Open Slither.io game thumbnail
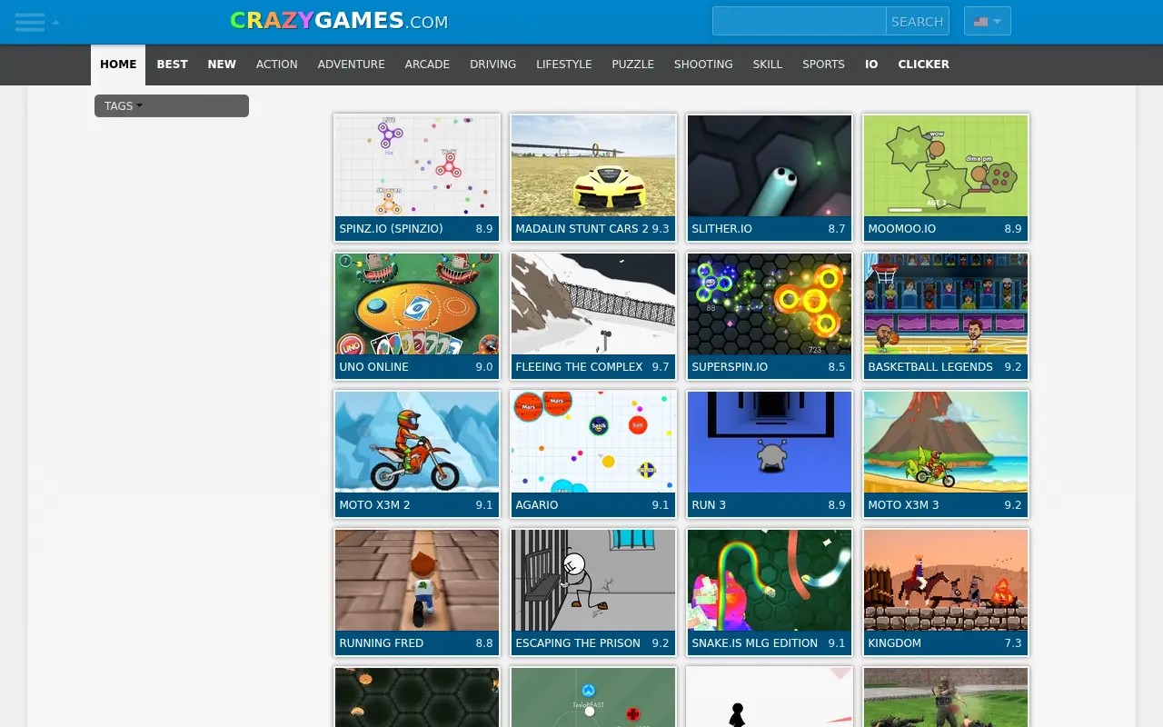The width and height of the screenshot is (1163, 727). click(x=770, y=165)
